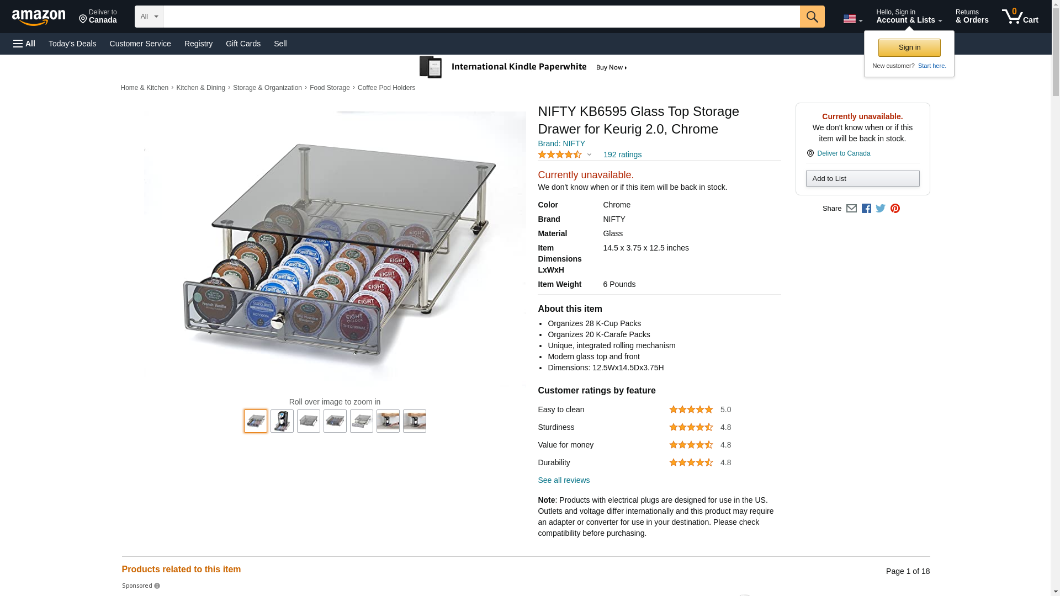Screen dimensions: 1060x596
Task: Click the Add to List button
Action: click(862, 179)
